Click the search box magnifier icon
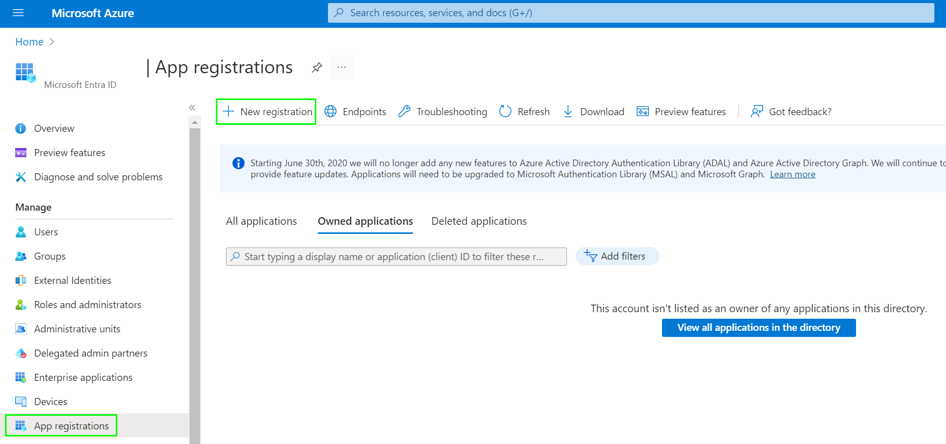The image size is (946, 444). 339,13
